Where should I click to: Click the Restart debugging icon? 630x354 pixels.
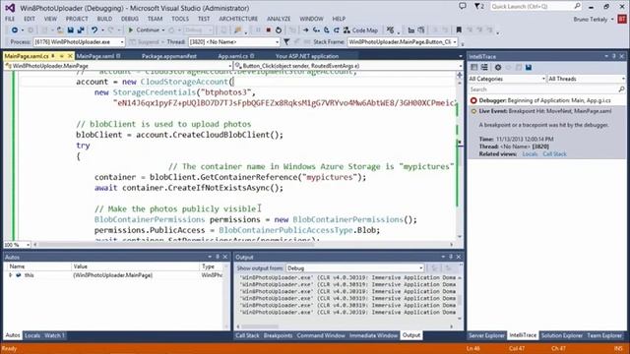click(279, 30)
